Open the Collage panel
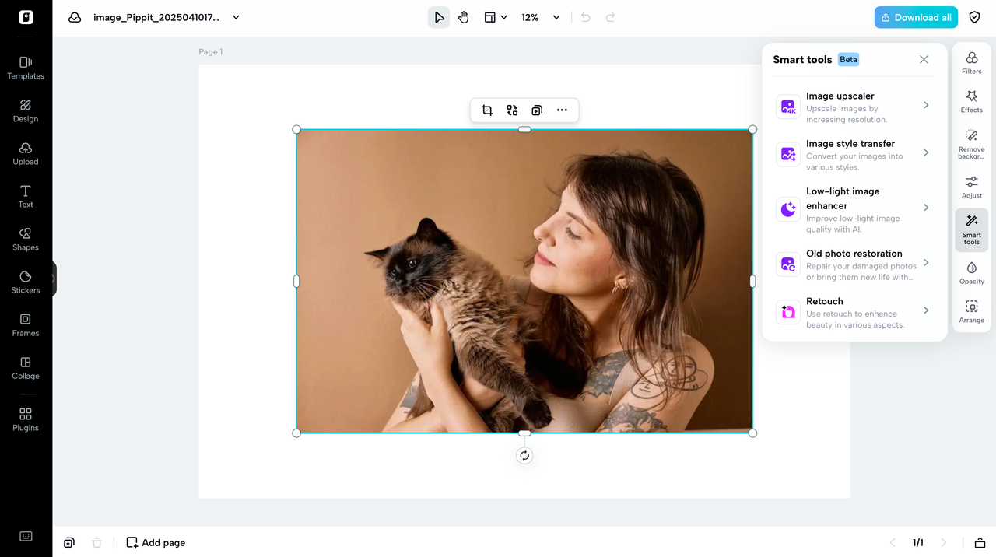This screenshot has width=996, height=557. click(x=26, y=367)
